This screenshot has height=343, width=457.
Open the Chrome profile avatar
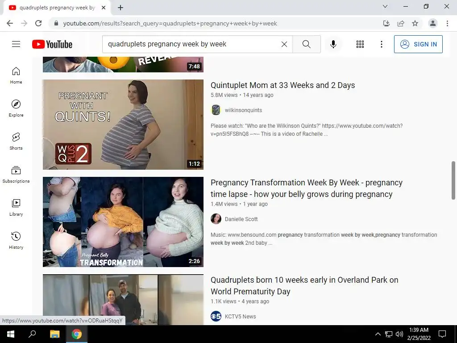[433, 23]
